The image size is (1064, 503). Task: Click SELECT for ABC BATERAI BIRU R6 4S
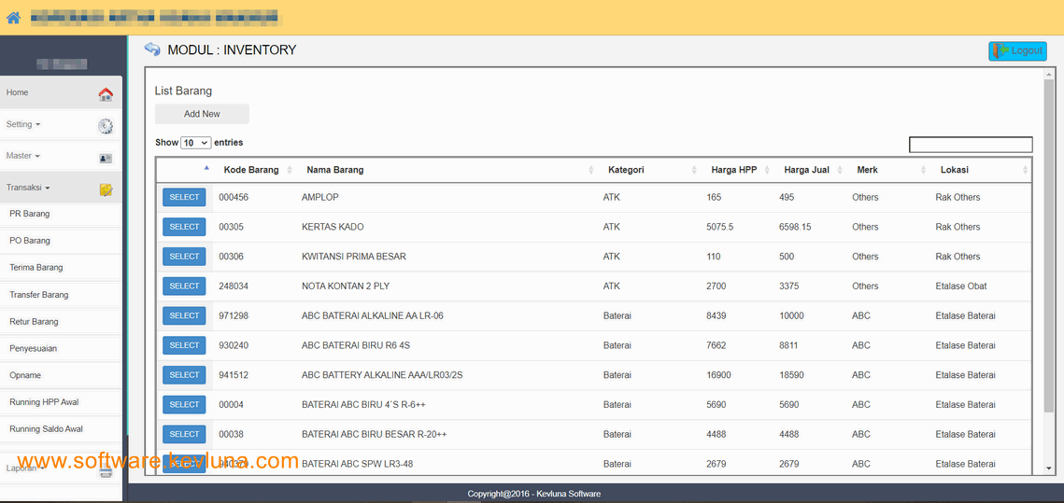(x=184, y=345)
